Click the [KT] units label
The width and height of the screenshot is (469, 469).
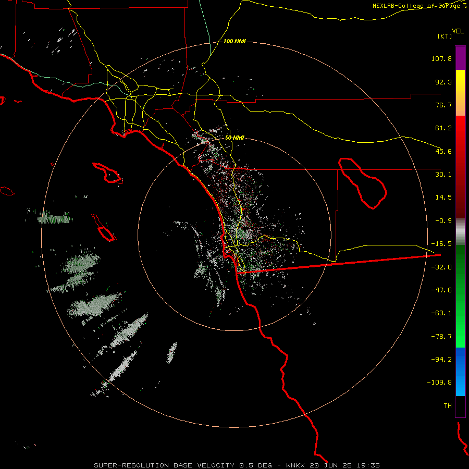pyautogui.click(x=445, y=36)
